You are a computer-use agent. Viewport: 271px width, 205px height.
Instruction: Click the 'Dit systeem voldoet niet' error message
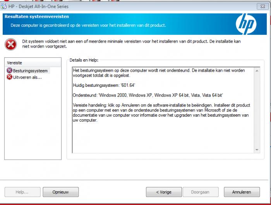[x=131, y=44]
